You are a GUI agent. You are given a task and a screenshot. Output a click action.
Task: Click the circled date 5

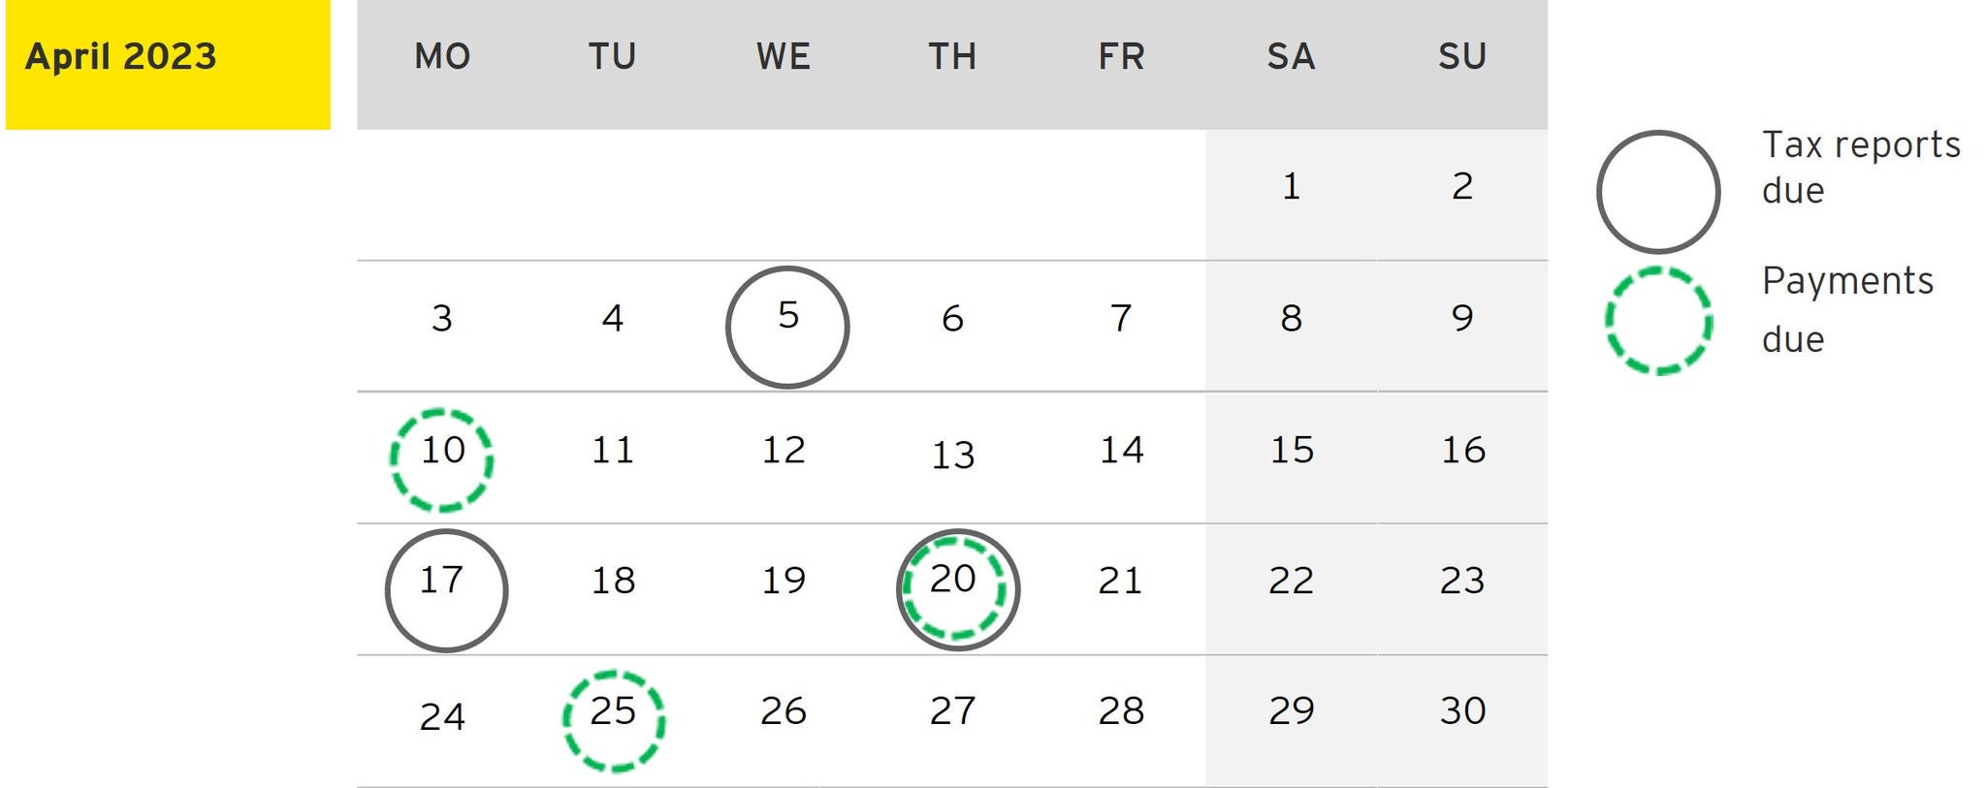(787, 327)
